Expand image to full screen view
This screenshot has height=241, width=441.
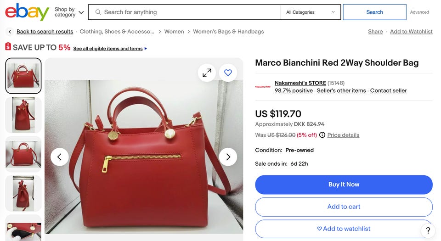coord(207,73)
